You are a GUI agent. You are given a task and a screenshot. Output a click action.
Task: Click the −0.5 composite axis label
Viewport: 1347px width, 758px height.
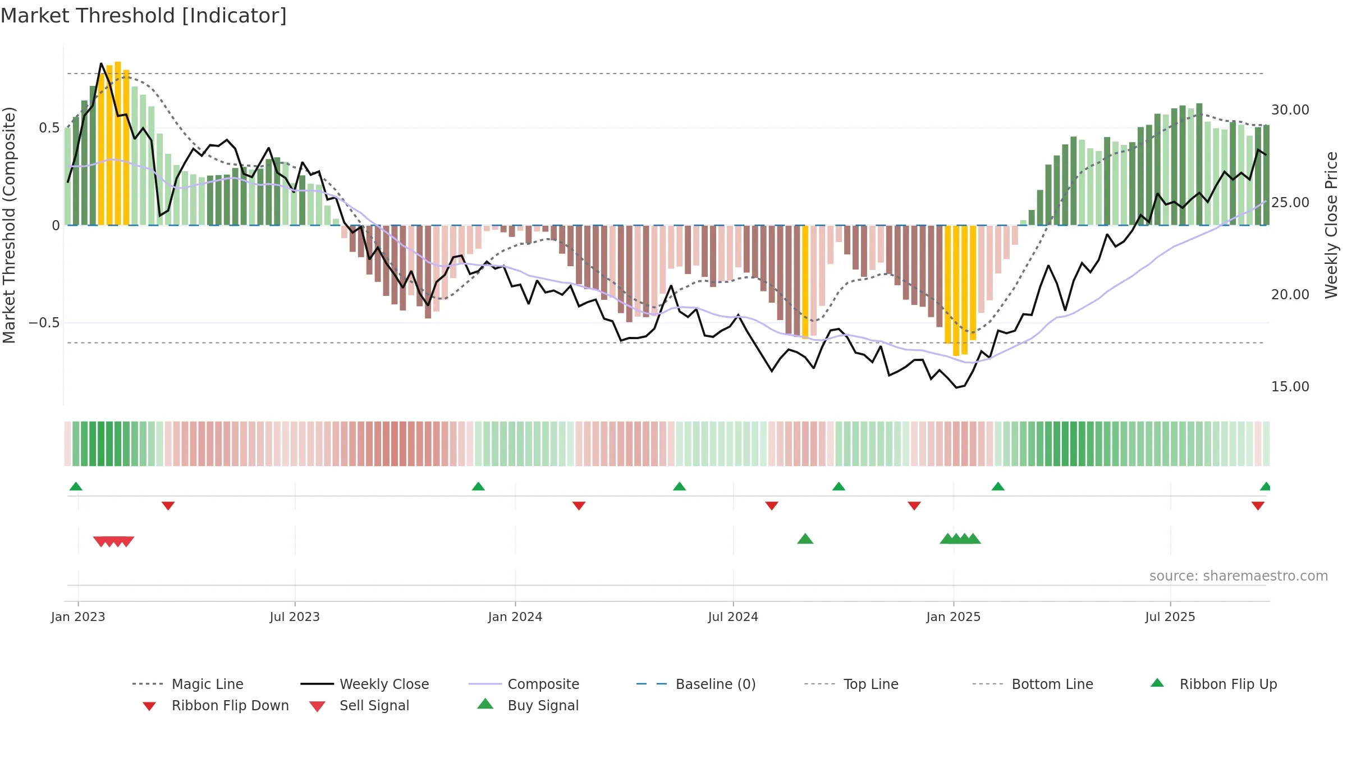click(x=44, y=323)
